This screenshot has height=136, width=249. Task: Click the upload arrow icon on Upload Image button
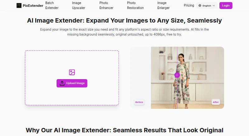[x=62, y=83]
